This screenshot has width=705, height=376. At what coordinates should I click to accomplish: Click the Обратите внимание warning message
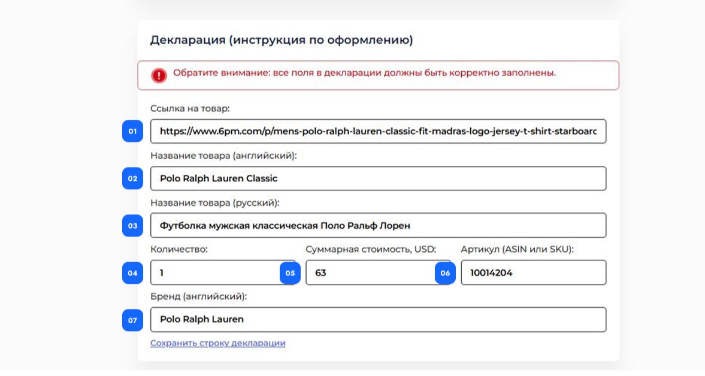(365, 73)
